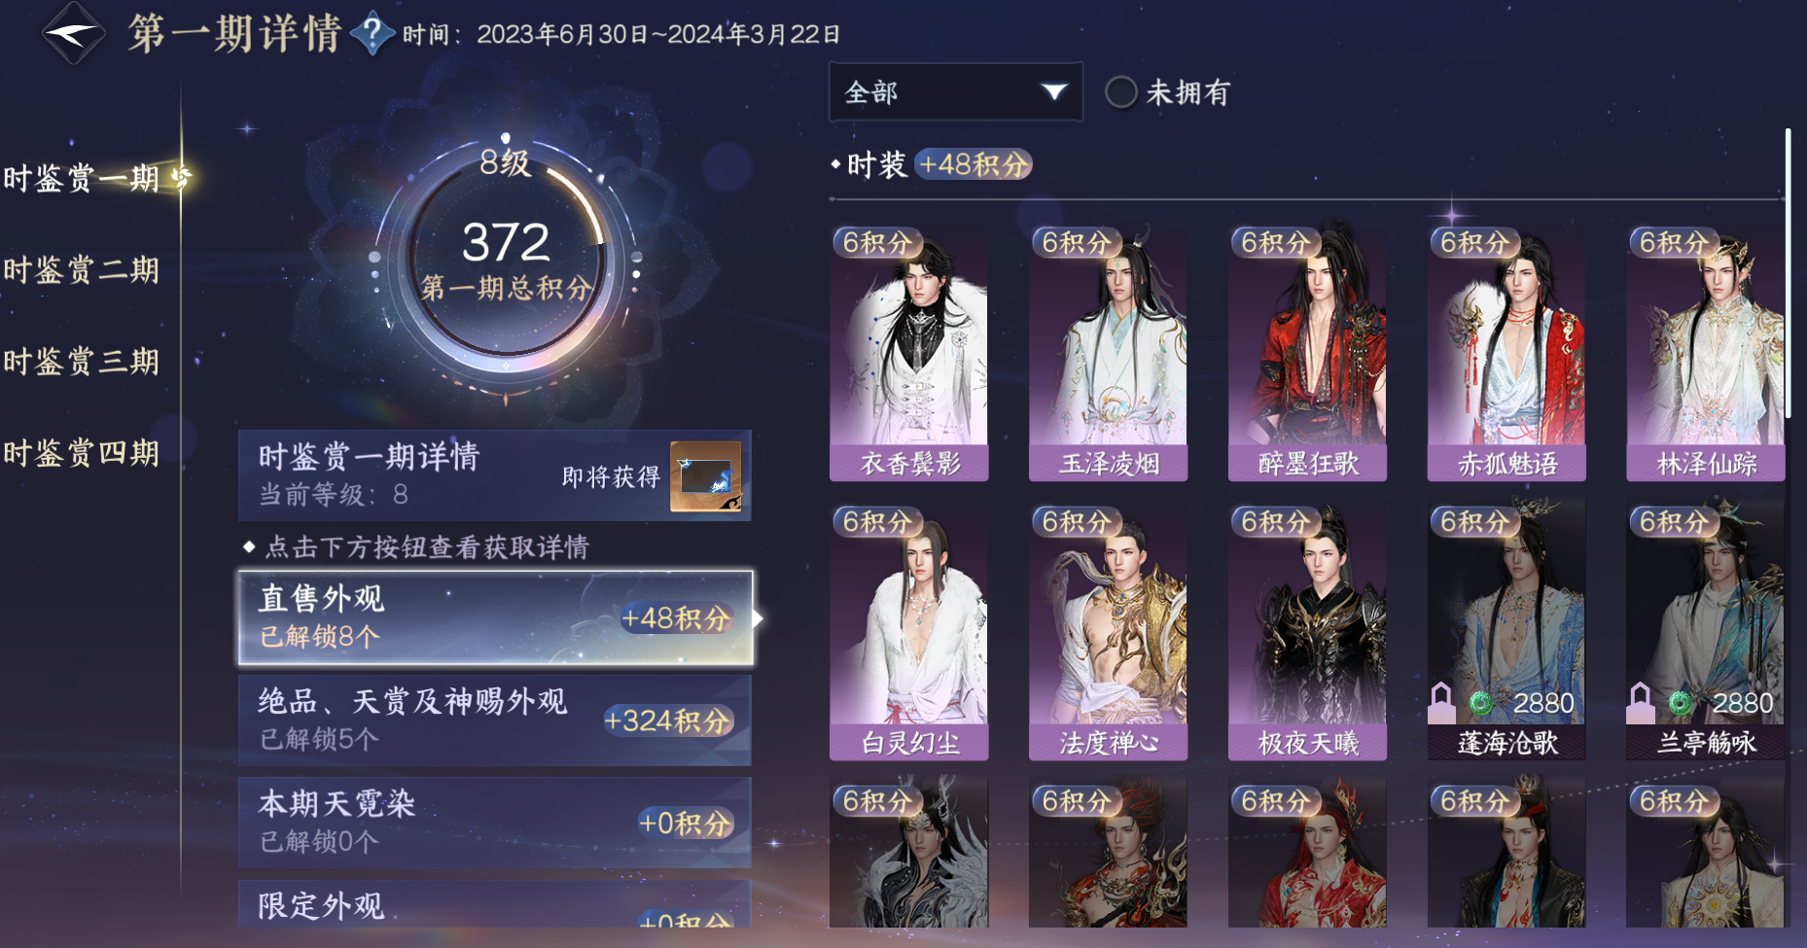Expand the 直售外观 category arrow
The image size is (1807, 948).
pos(758,618)
